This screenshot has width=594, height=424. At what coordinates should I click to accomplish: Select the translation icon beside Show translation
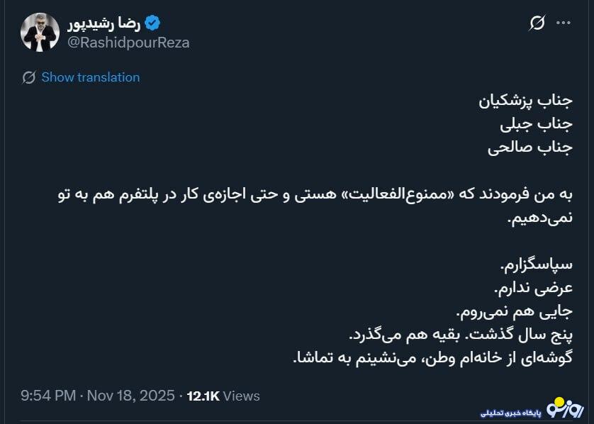click(30, 77)
